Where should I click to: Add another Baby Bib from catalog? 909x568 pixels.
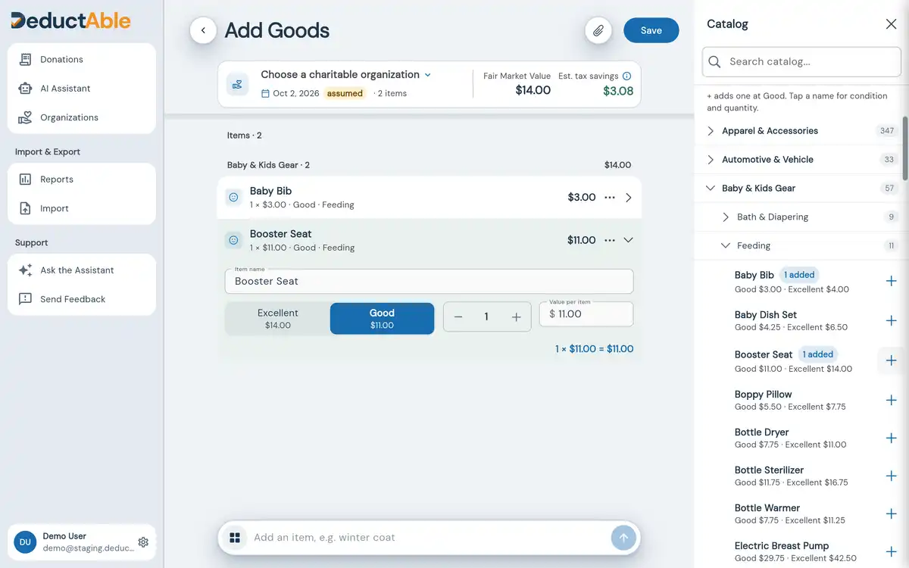pos(891,281)
